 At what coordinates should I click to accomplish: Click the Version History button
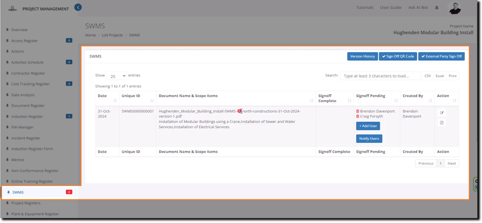click(x=362, y=56)
